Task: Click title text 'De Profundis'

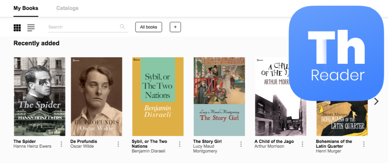Action: 84,142
